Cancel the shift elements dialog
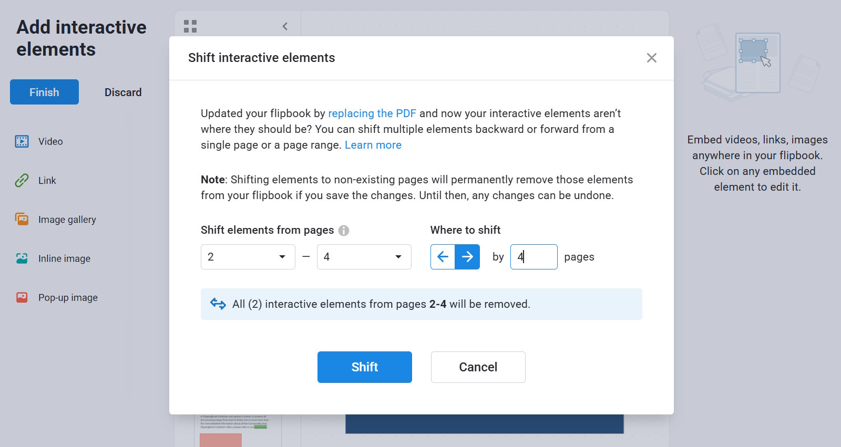The height and width of the screenshot is (447, 841). point(478,367)
